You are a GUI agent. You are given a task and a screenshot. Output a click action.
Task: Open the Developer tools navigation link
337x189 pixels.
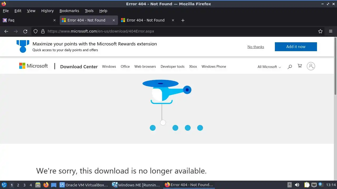pos(172,66)
